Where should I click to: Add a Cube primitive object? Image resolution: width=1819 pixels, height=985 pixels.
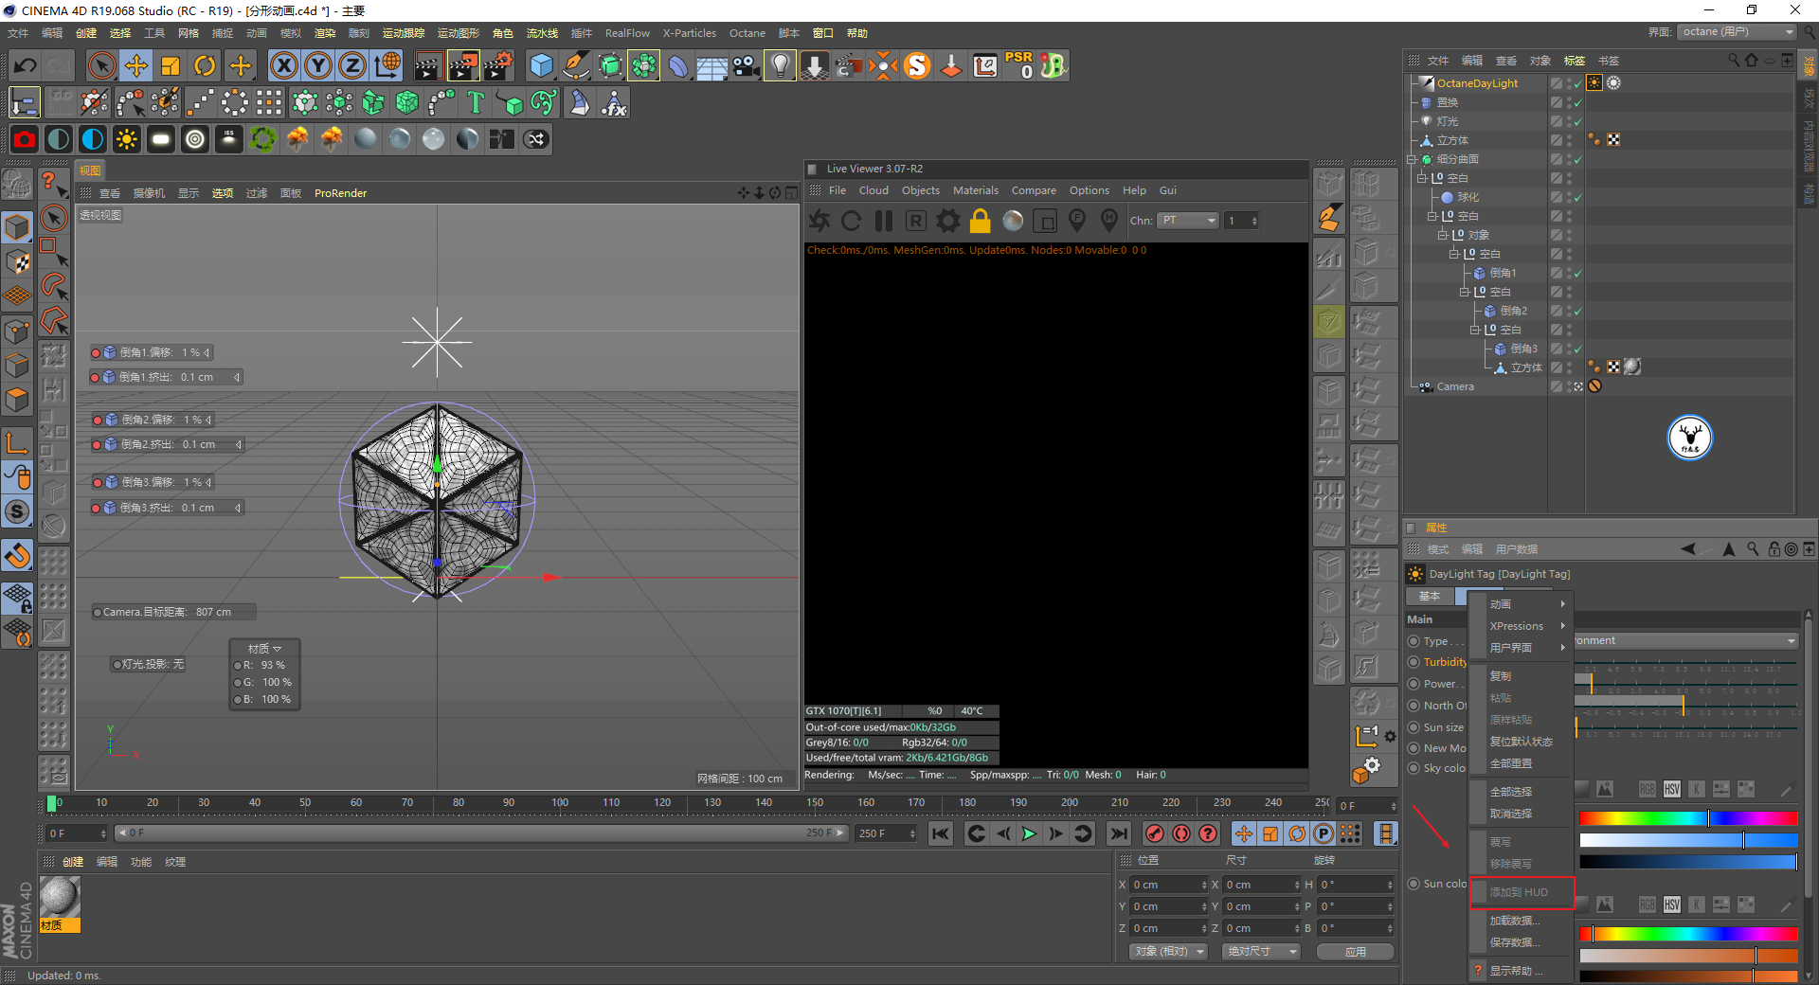(x=541, y=65)
